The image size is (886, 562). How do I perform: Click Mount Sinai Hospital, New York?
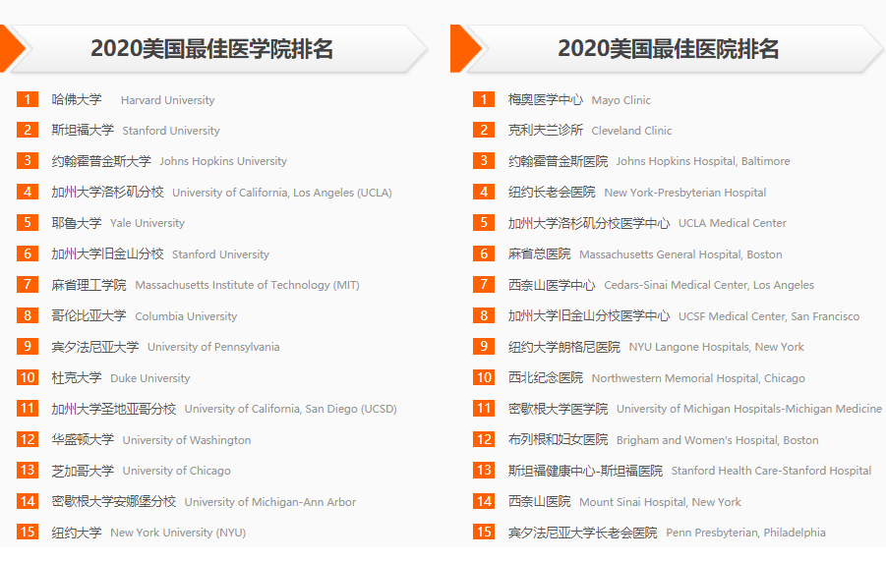(x=660, y=502)
